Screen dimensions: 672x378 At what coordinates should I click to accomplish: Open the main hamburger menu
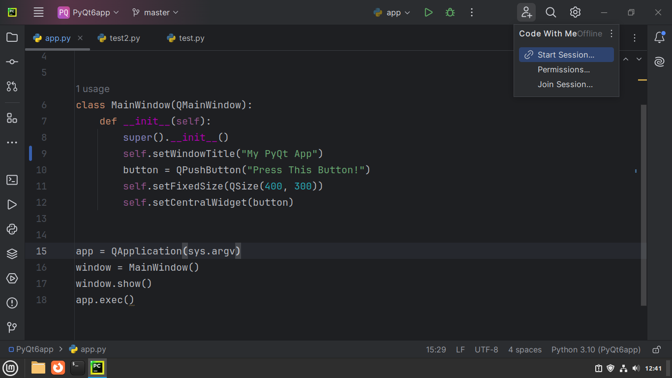tap(38, 12)
